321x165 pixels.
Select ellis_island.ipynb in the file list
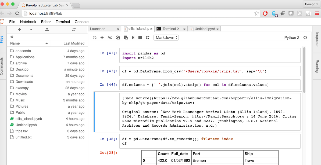point(47,119)
